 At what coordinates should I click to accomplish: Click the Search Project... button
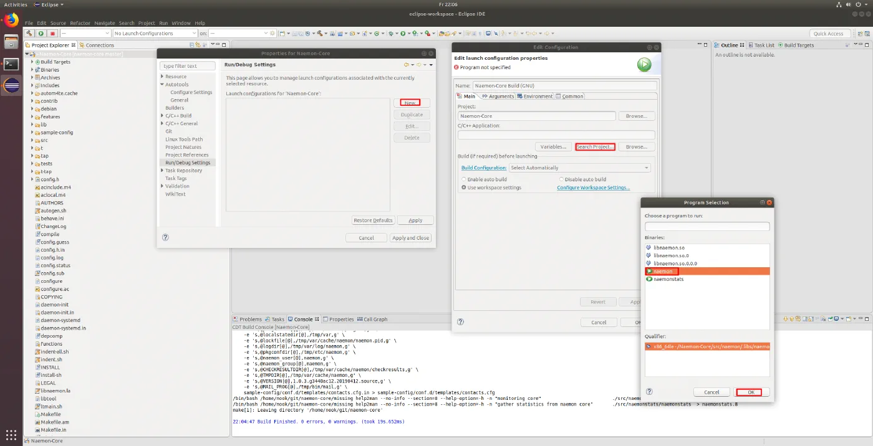point(595,147)
